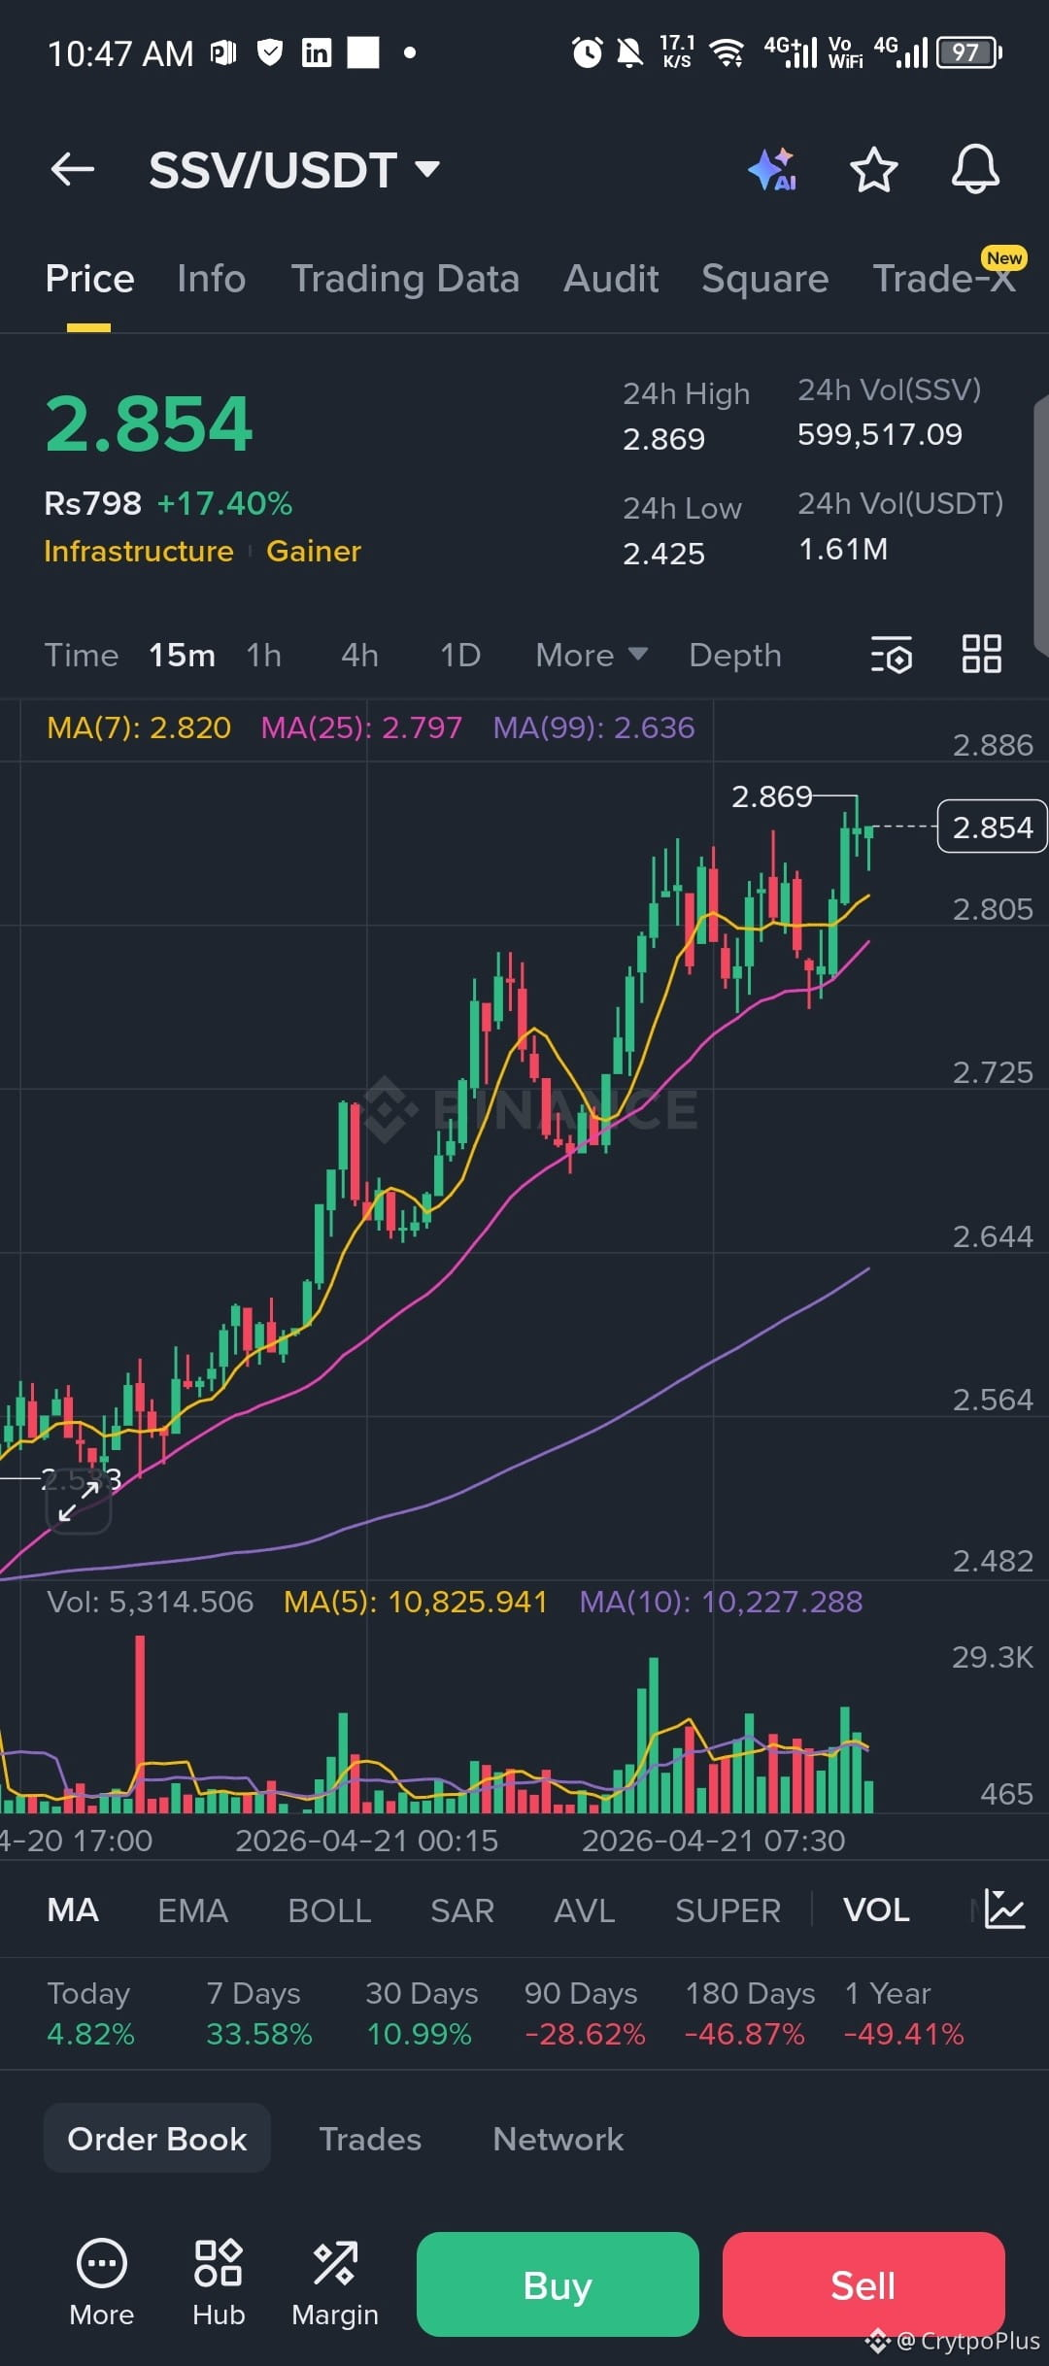The height and width of the screenshot is (2366, 1049).
Task: Open chart indicator settings icon
Action: click(892, 655)
